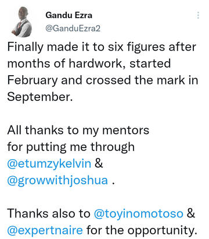Click the period after @growwithjoshua

pyautogui.click(x=113, y=184)
